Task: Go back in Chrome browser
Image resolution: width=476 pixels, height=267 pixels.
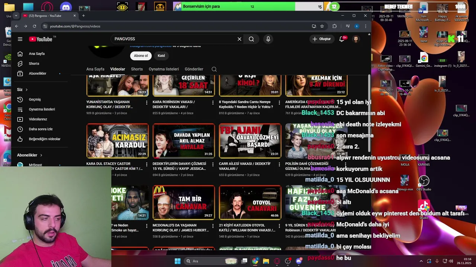Action: coord(16,26)
